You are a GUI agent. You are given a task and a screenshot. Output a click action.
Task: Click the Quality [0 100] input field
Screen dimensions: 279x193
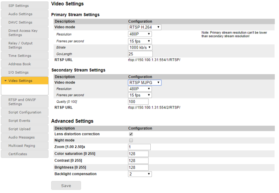pyautogui.click(x=138, y=102)
